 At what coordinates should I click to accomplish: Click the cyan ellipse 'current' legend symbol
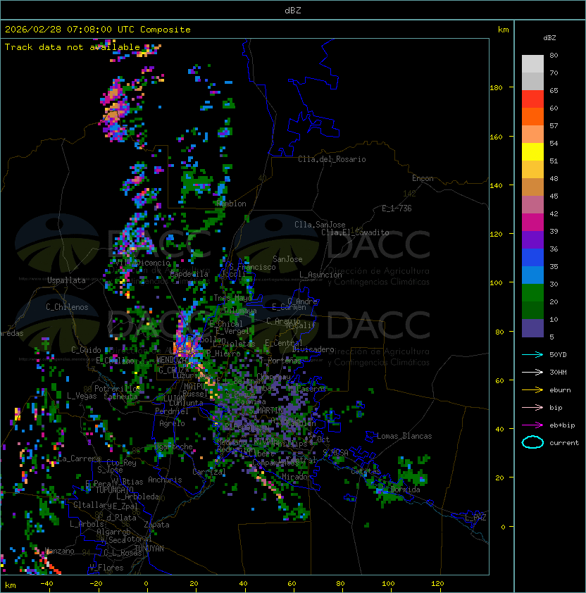532,442
